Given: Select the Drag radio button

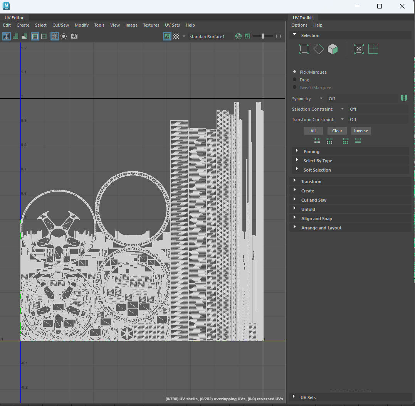Looking at the screenshot, I should (x=295, y=79).
